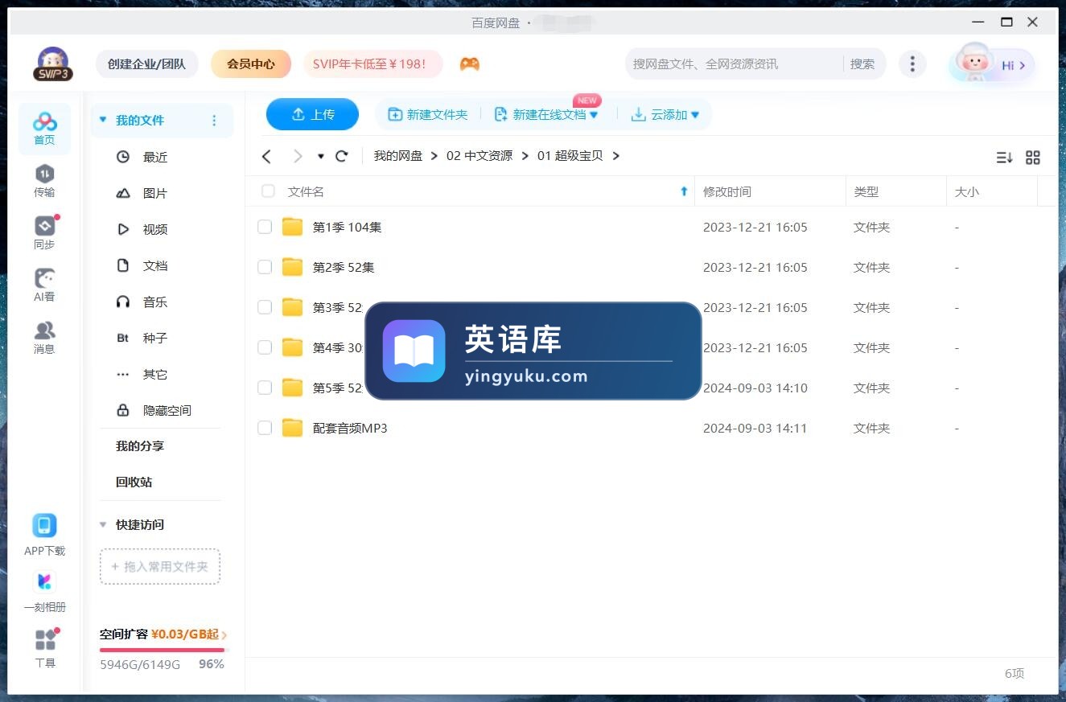The image size is (1066, 702).
Task: Open the 消息 messages icon
Action: pos(44,337)
